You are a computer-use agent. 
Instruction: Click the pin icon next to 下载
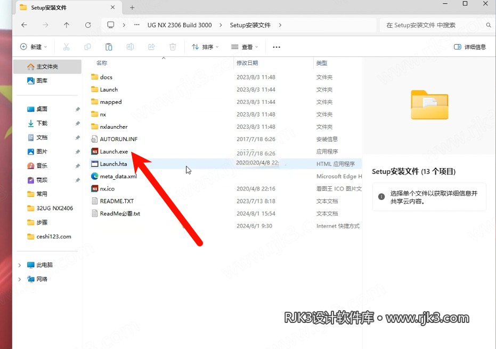coord(77,123)
